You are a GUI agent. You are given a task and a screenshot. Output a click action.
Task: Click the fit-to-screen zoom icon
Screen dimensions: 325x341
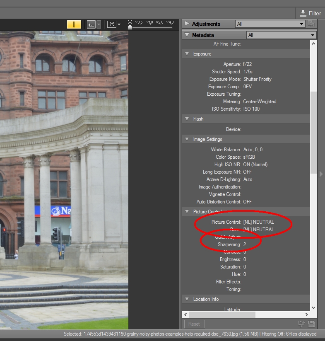pyautogui.click(x=130, y=22)
